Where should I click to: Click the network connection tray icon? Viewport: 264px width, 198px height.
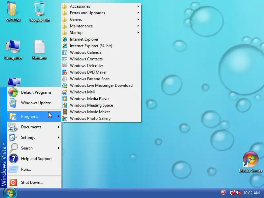[x=233, y=192]
